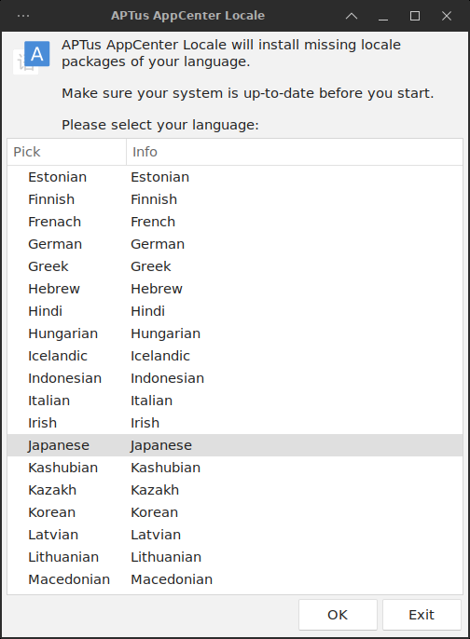Confirm selection with the OK button
470x639 pixels.
pos(338,615)
